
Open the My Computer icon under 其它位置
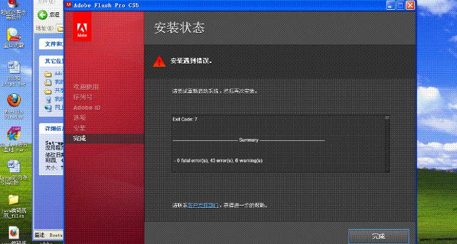point(48,99)
